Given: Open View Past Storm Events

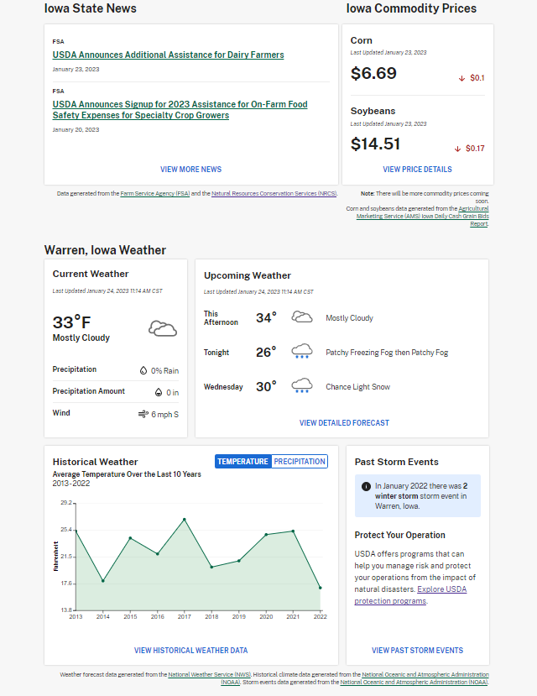Looking at the screenshot, I should pyautogui.click(x=417, y=651).
